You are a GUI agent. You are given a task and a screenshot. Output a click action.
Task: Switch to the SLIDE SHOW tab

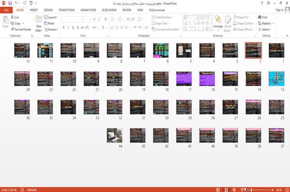coord(109,10)
